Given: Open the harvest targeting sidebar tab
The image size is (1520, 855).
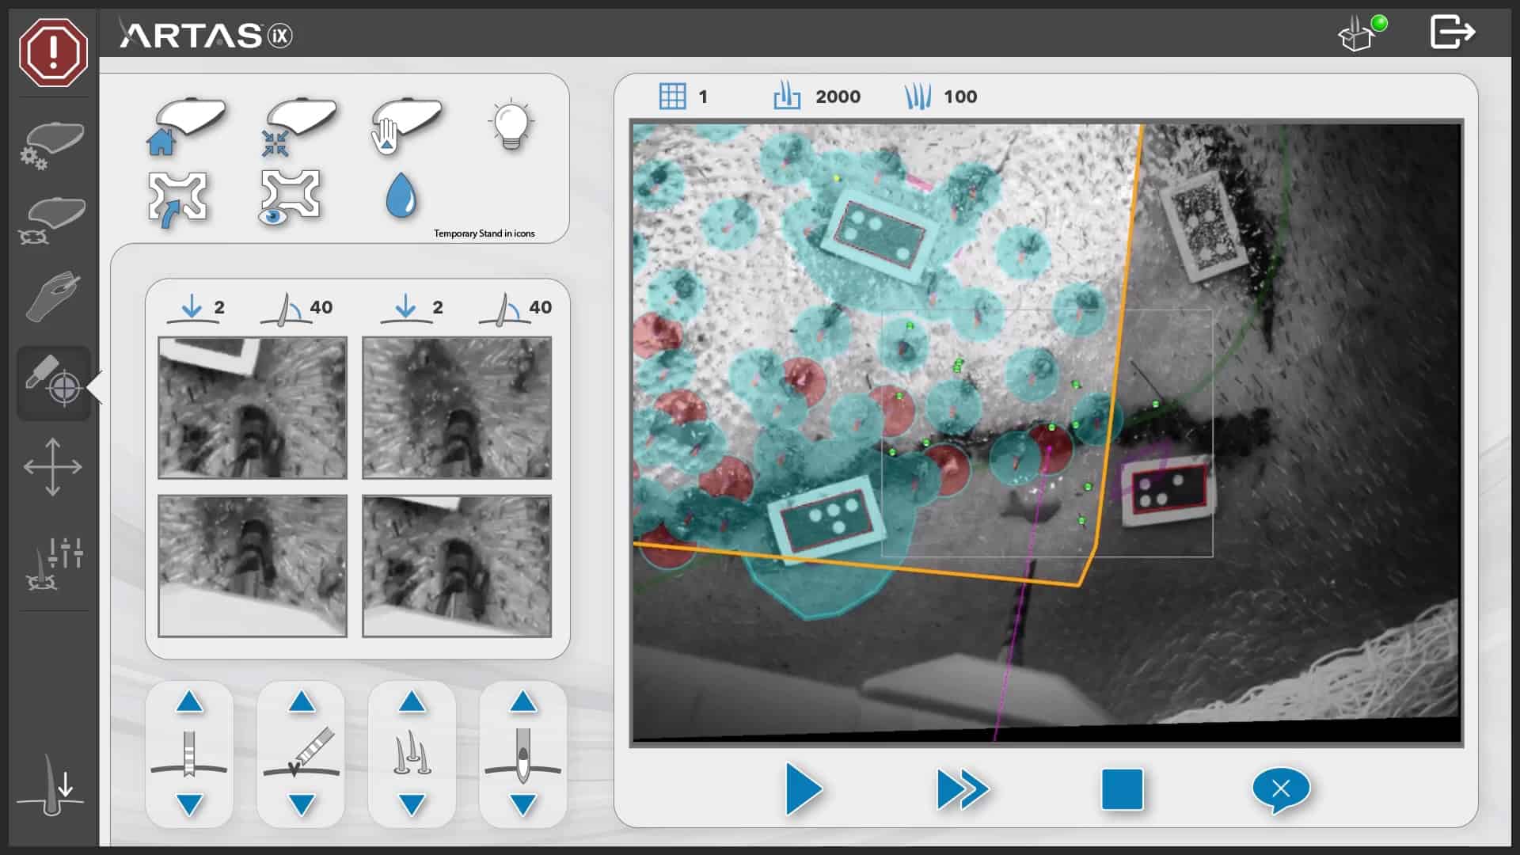Looking at the screenshot, I should point(53,382).
